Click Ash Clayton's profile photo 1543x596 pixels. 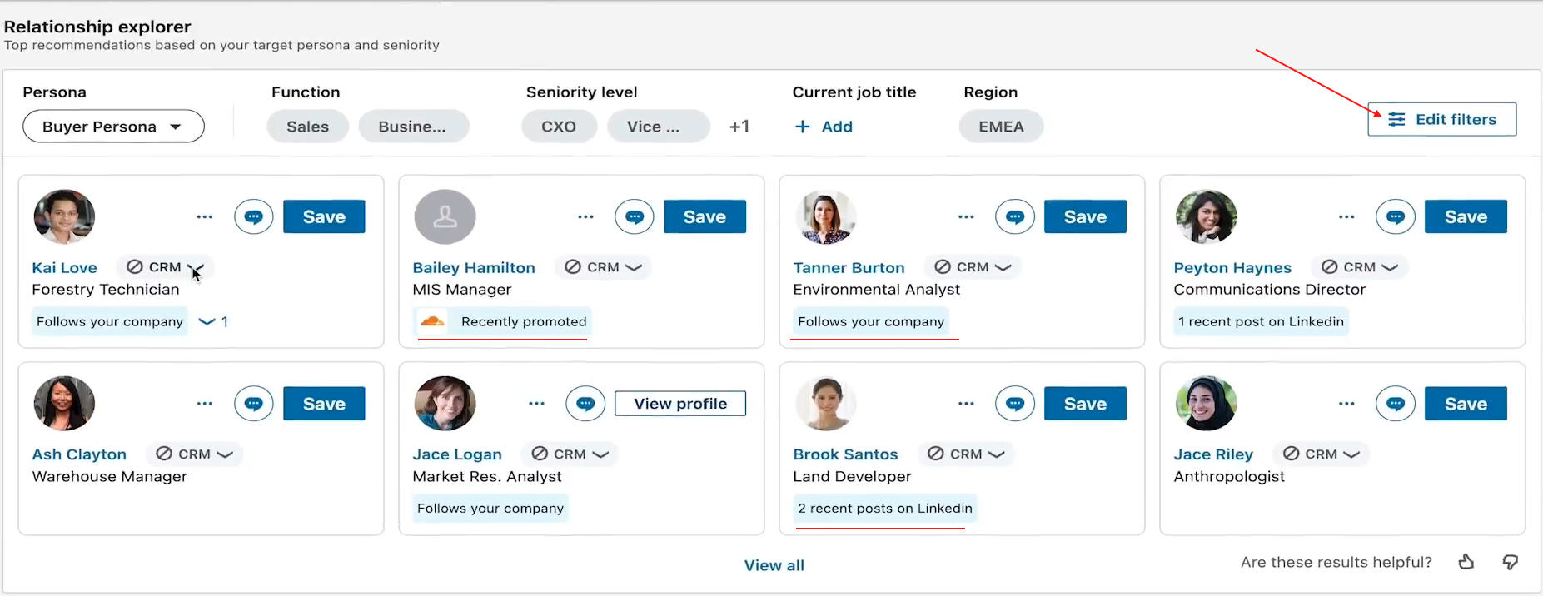coord(64,404)
